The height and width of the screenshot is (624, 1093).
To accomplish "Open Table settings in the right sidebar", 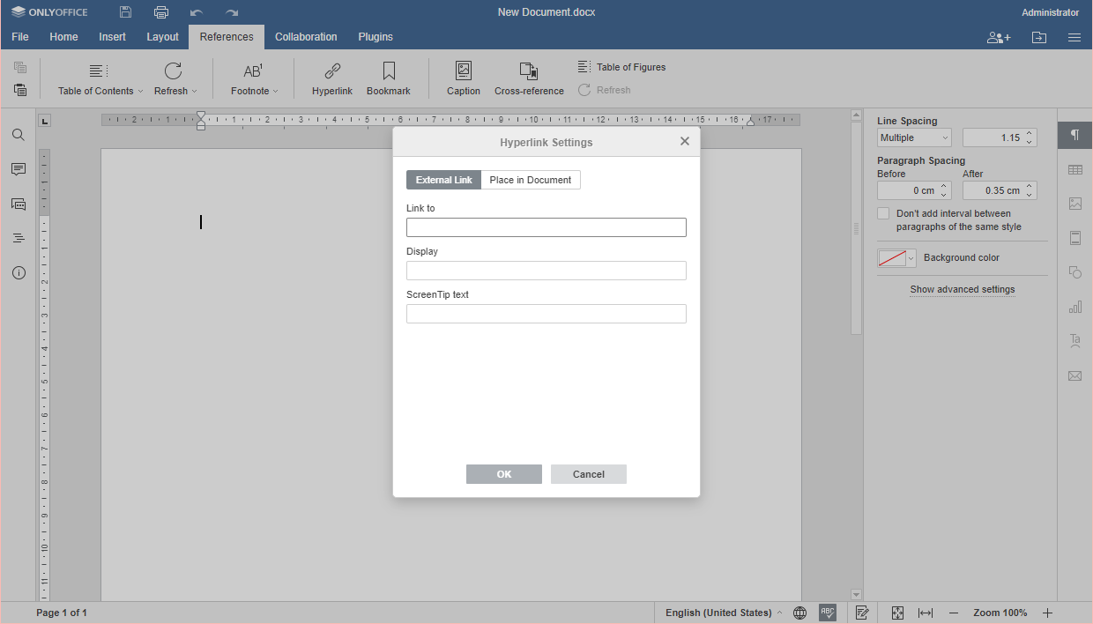I will (x=1074, y=169).
